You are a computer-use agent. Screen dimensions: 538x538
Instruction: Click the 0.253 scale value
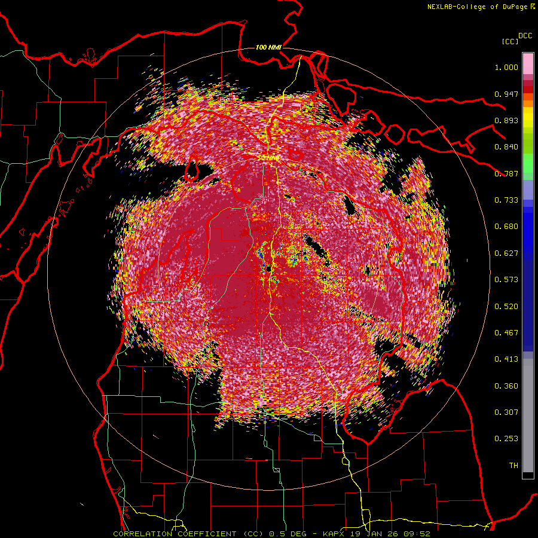pyautogui.click(x=506, y=439)
